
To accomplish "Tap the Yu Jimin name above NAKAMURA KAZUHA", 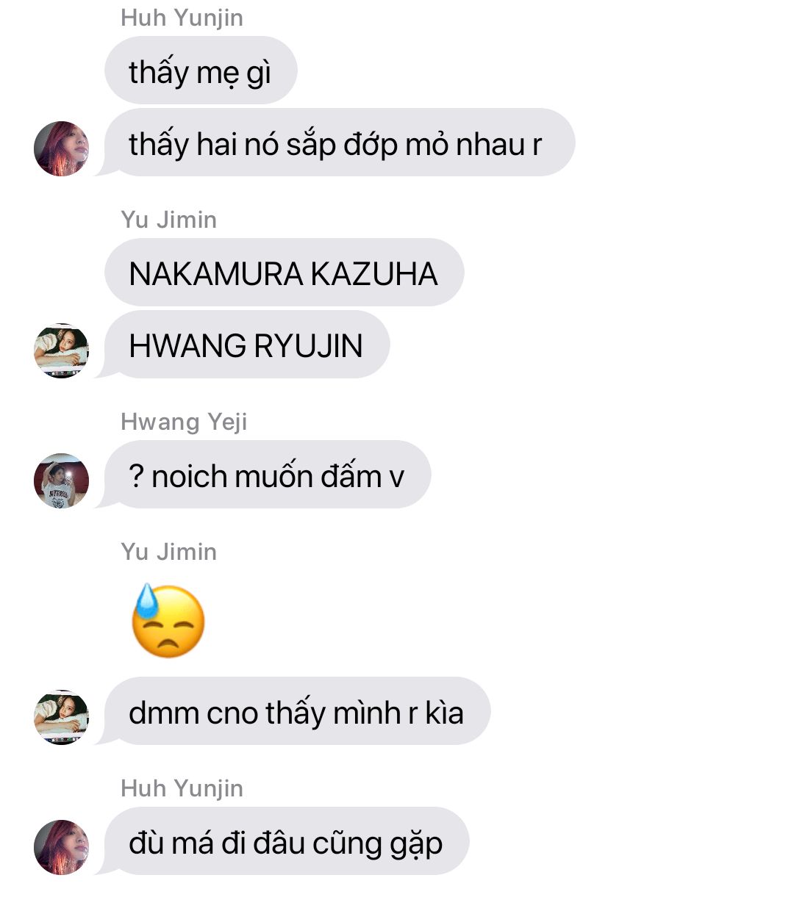I will 169,220.
